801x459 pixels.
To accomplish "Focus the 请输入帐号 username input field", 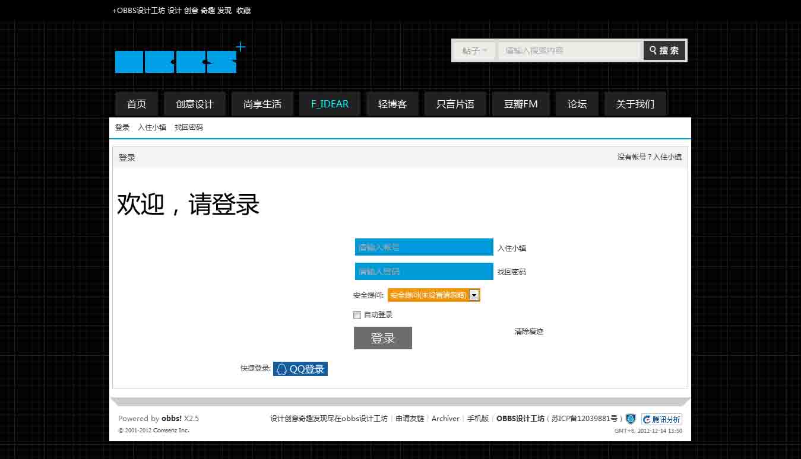I will pos(423,247).
